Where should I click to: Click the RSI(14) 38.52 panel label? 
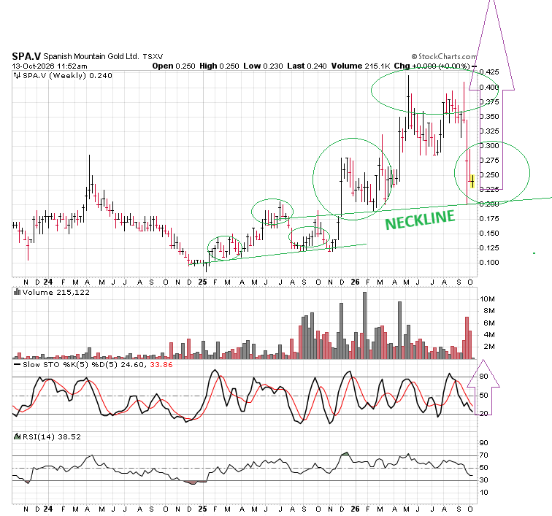pyautogui.click(x=52, y=436)
